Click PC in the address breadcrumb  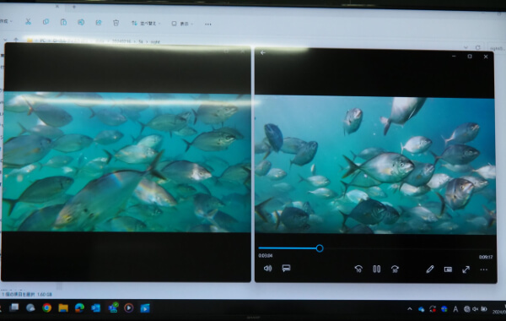(42, 41)
